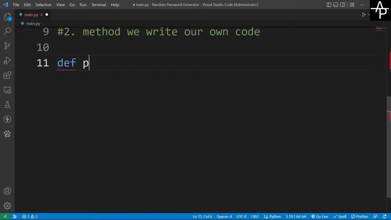Click the comment text on line 9
391x220 pixels.
coord(159,32)
